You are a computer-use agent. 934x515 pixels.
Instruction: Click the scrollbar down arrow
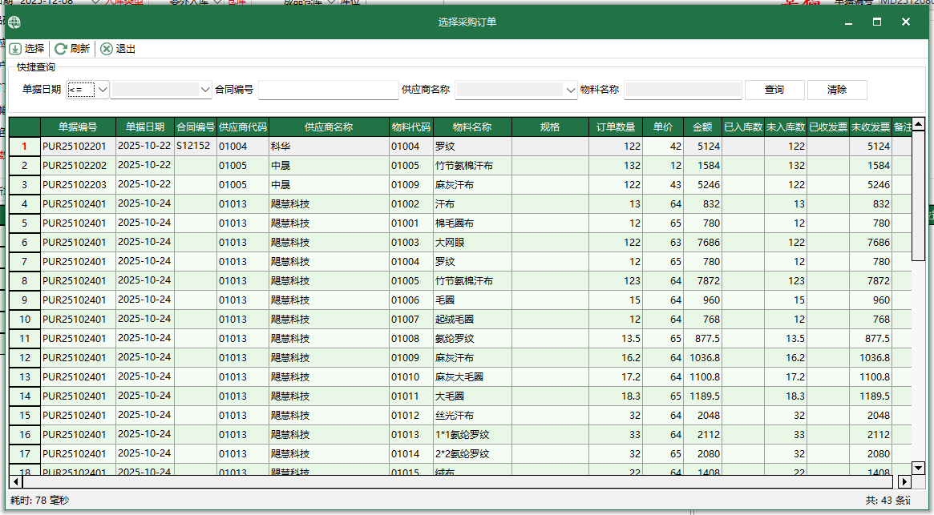click(x=917, y=469)
